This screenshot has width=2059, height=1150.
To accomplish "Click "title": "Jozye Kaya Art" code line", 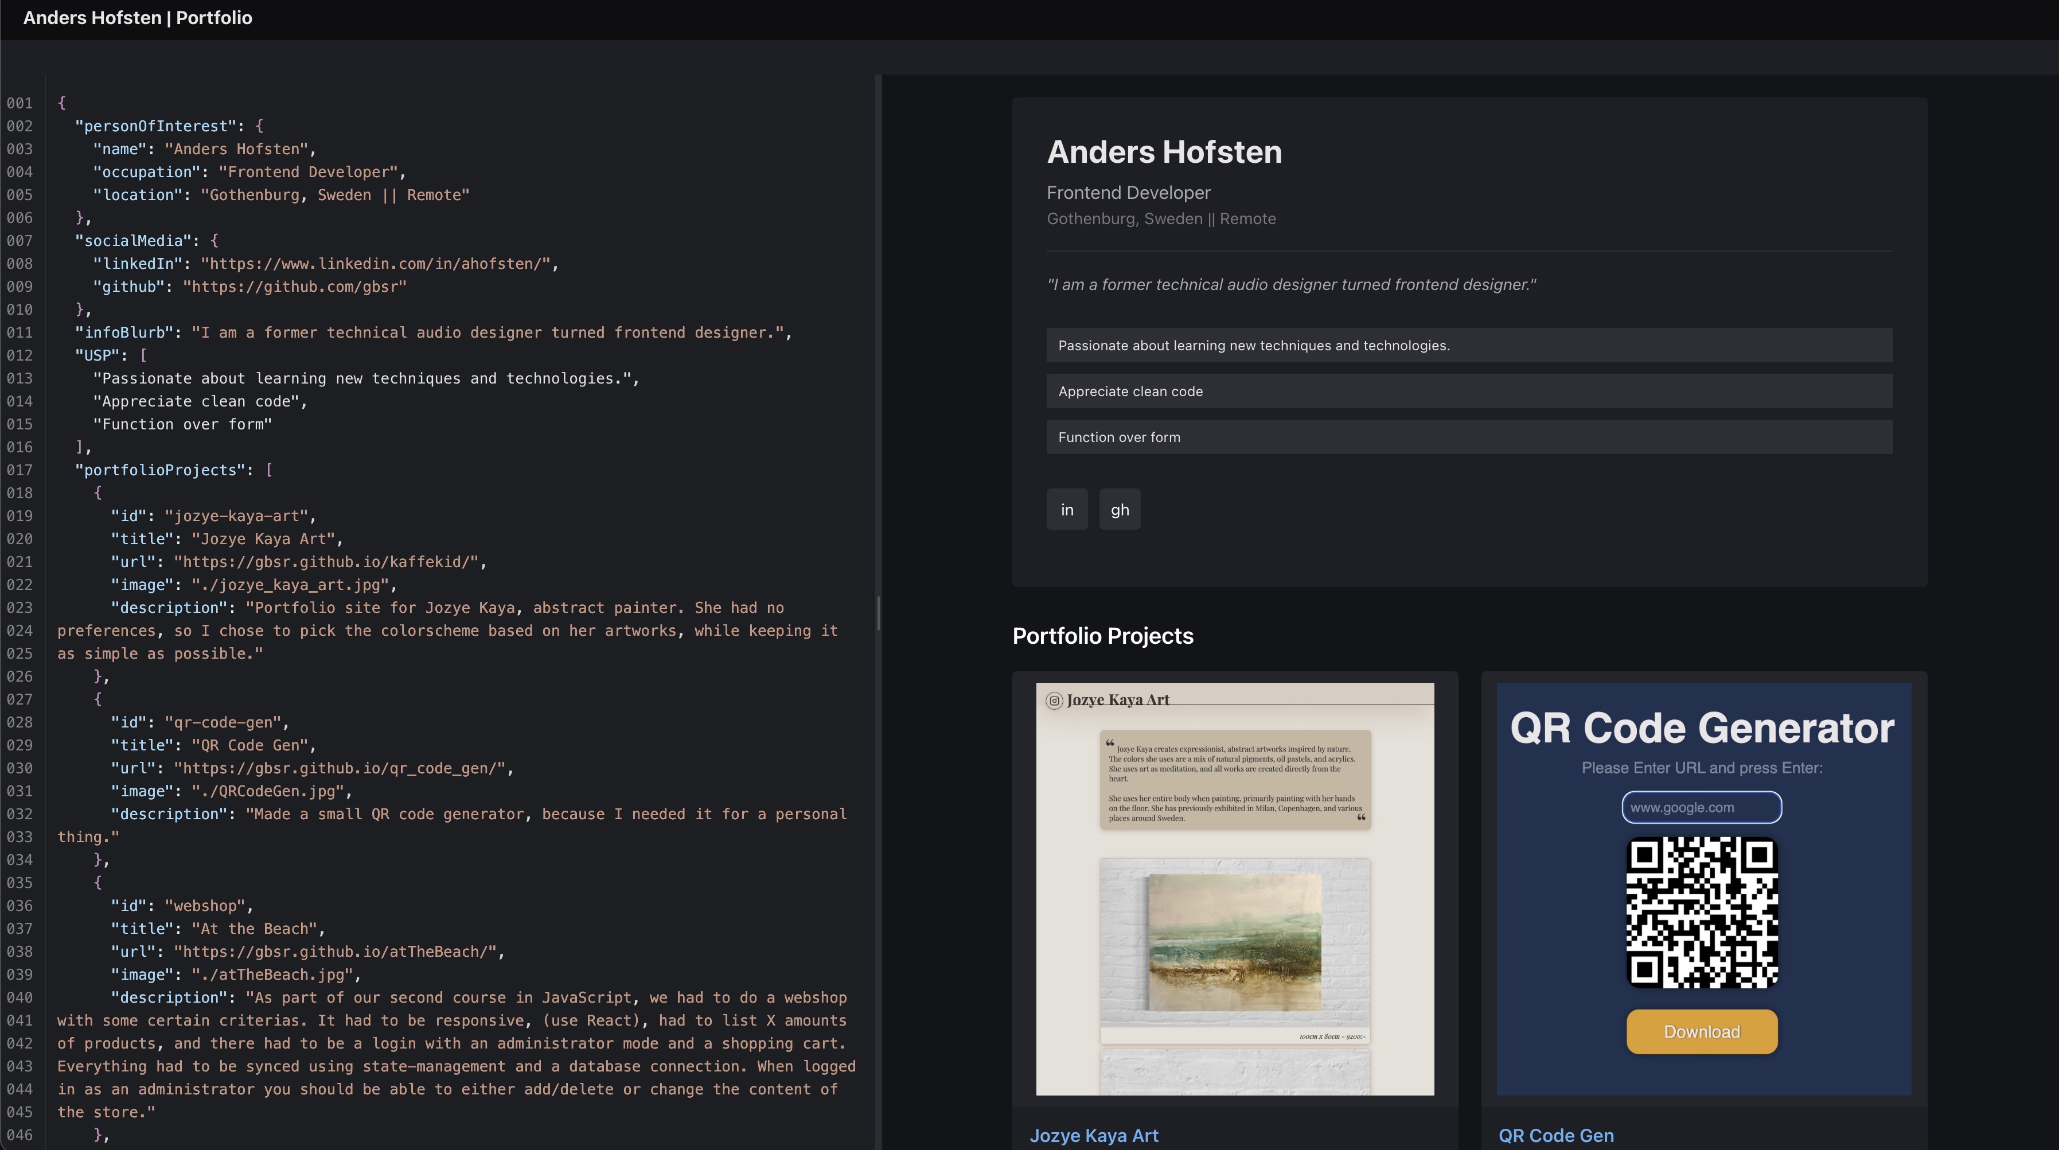I will [x=227, y=539].
